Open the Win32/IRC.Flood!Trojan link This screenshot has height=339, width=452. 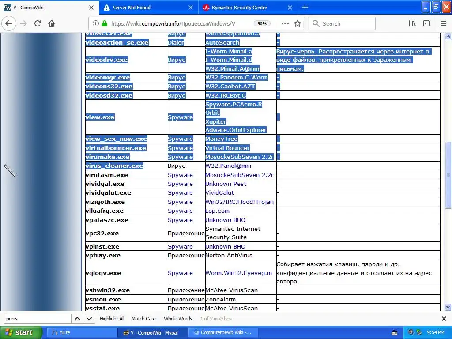(x=239, y=202)
